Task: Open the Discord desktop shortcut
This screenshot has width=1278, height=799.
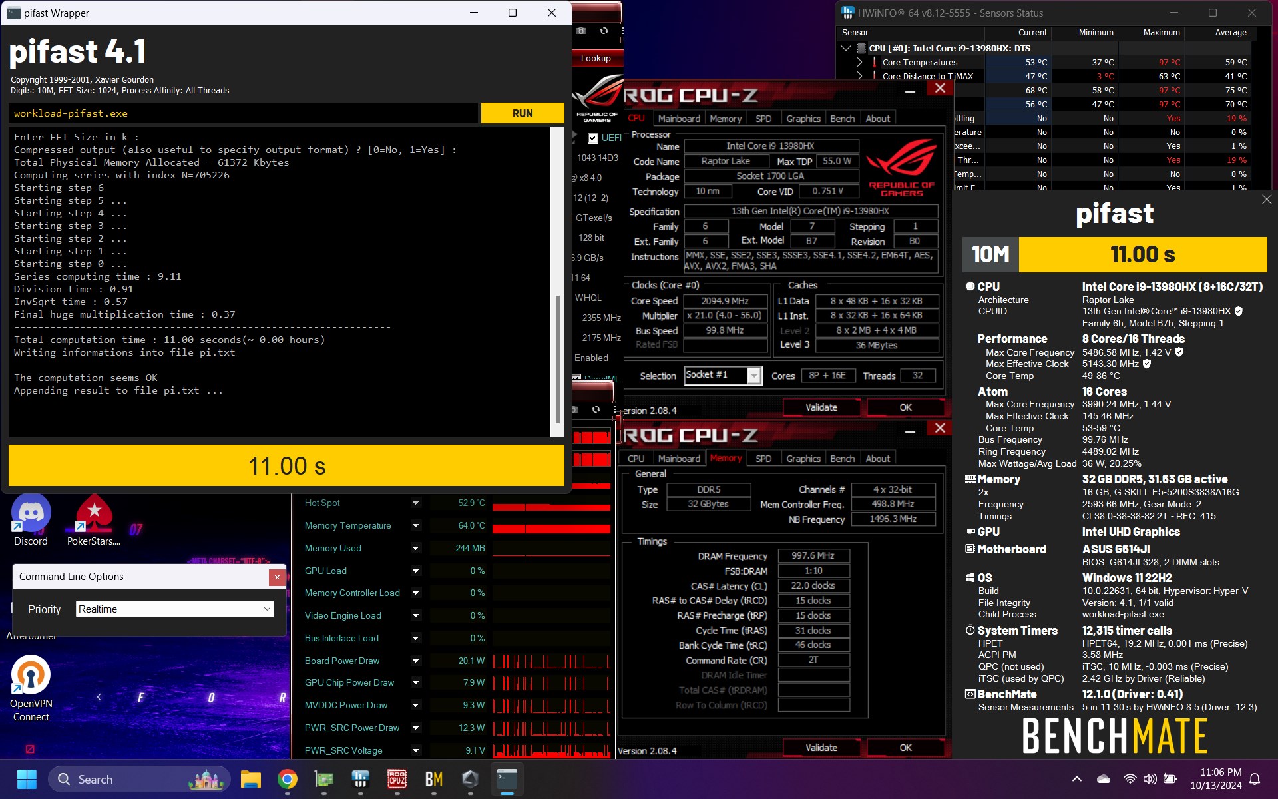Action: [31, 521]
